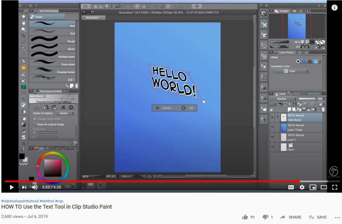Click the layer color blue square effect icon
This screenshot has width=342, height=224.
coord(316,62)
